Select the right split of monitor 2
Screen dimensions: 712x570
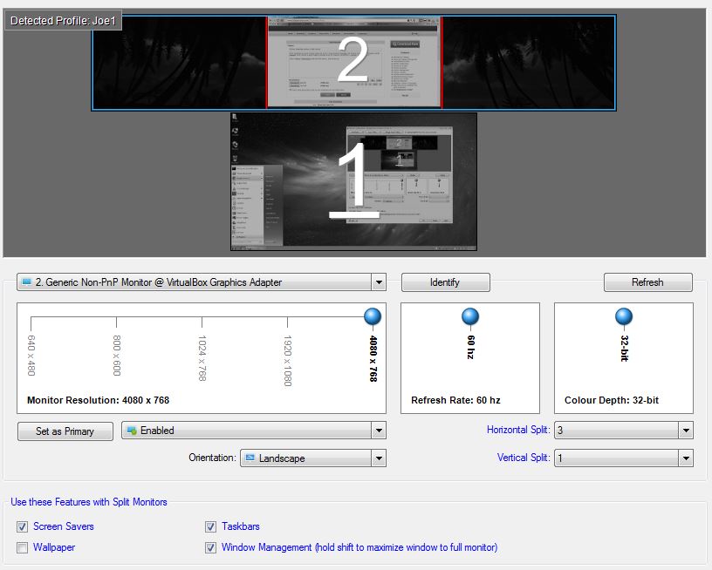coord(529,62)
